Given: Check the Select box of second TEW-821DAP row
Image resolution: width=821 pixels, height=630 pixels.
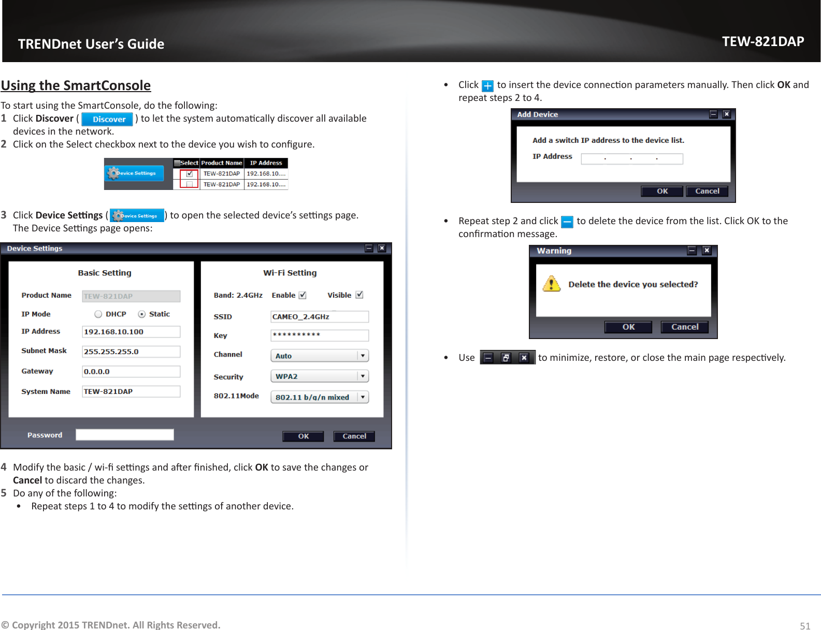Looking at the screenshot, I should pyautogui.click(x=190, y=184).
